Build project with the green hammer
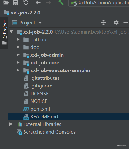The image size is (129, 149). [61, 2]
